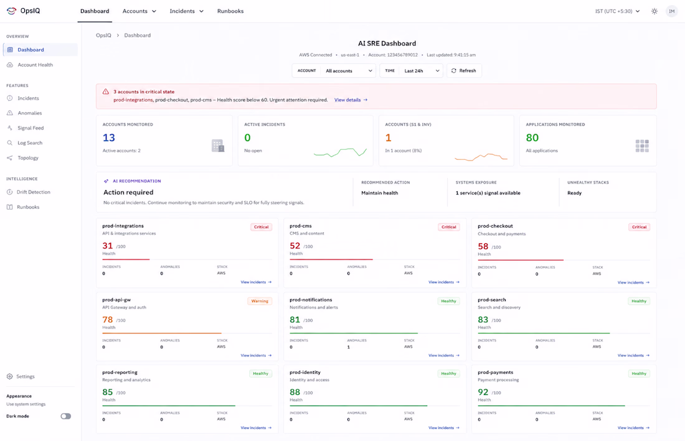The height and width of the screenshot is (441, 685).
Task: Open the Time Last 24h dropdown
Action: tap(411, 71)
